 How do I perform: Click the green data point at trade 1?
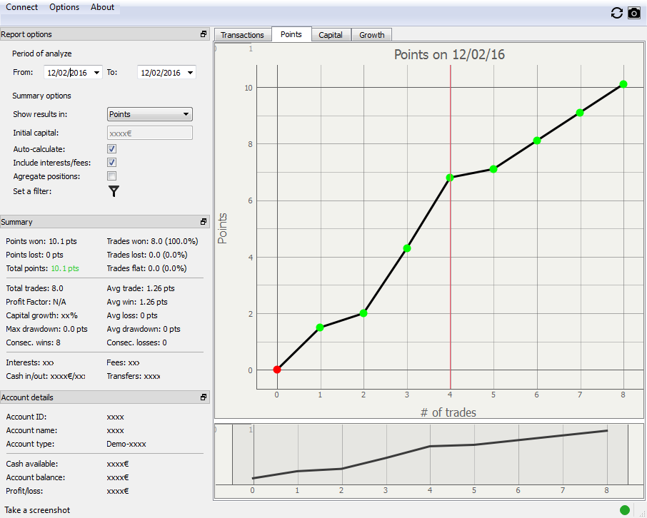(x=320, y=327)
